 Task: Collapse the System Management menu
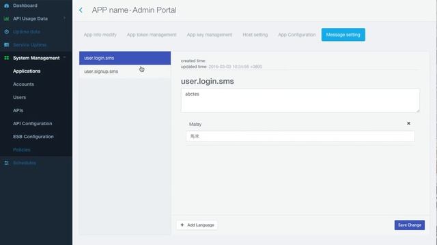(x=36, y=58)
